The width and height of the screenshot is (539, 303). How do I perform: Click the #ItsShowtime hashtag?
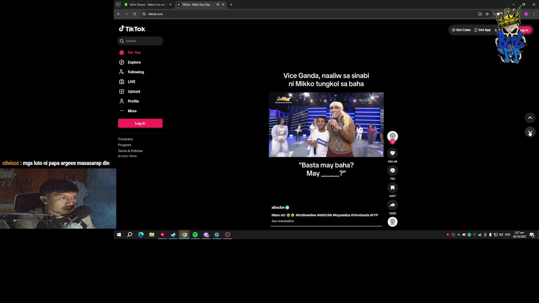[306, 215]
